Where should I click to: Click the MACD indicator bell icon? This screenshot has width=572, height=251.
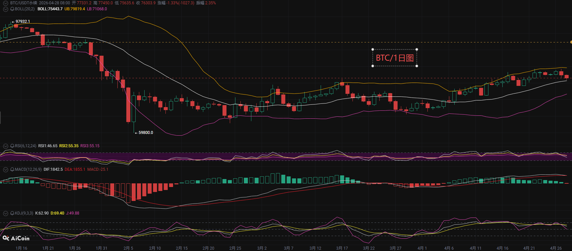click(x=12, y=169)
